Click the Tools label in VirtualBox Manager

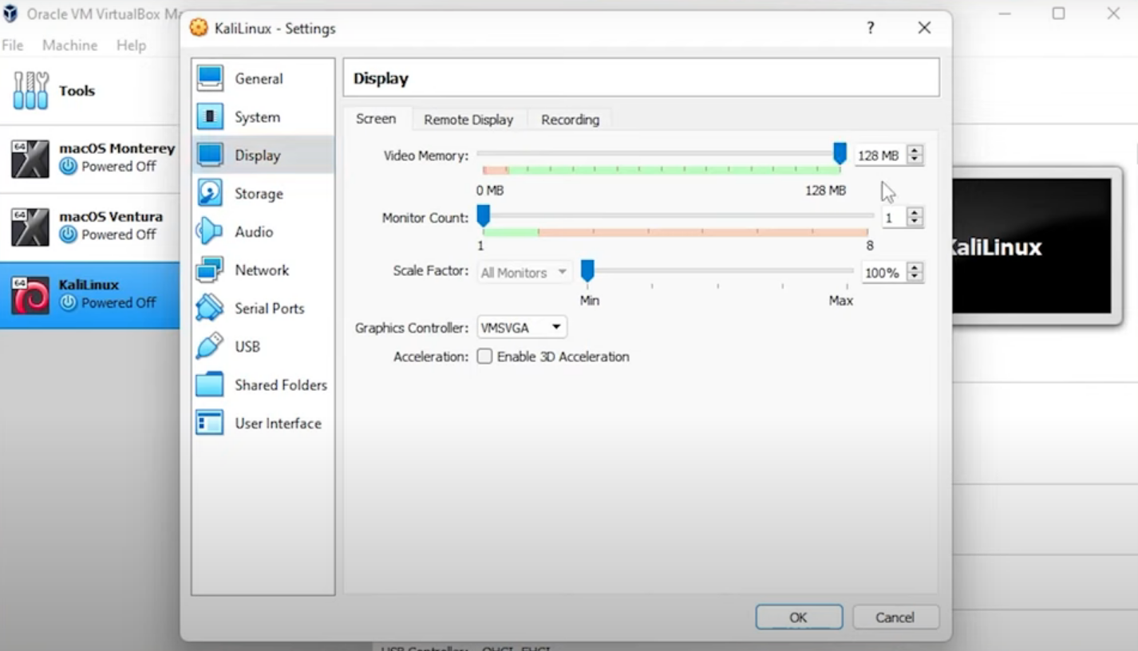click(77, 91)
